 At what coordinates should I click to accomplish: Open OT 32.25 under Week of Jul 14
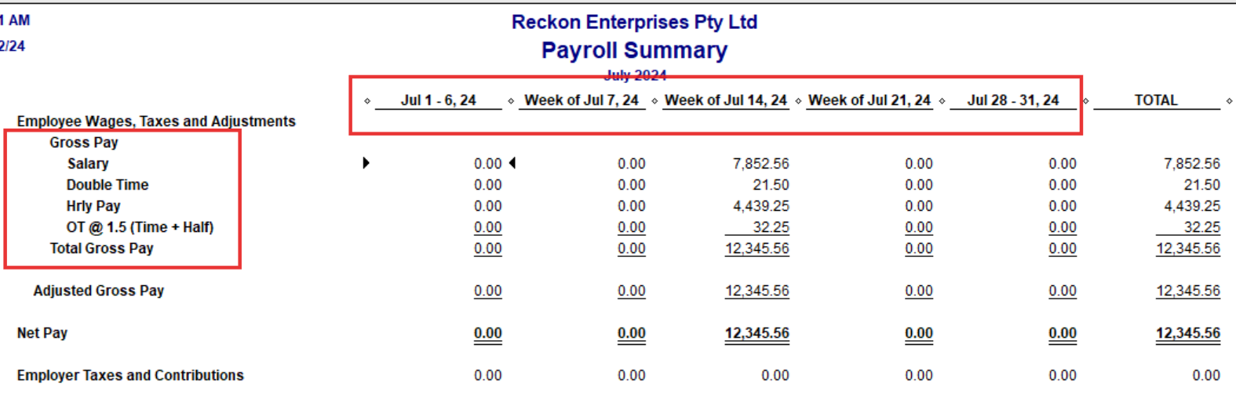point(771,227)
